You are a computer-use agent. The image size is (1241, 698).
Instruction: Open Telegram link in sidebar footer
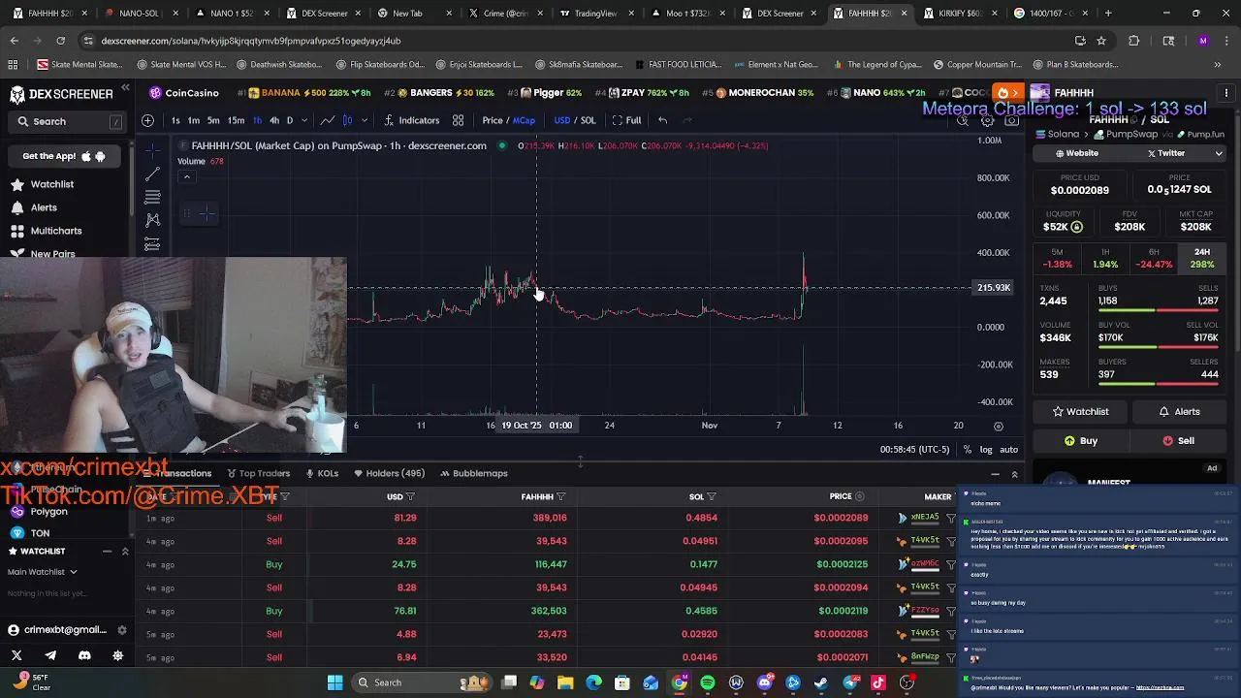coord(50,656)
